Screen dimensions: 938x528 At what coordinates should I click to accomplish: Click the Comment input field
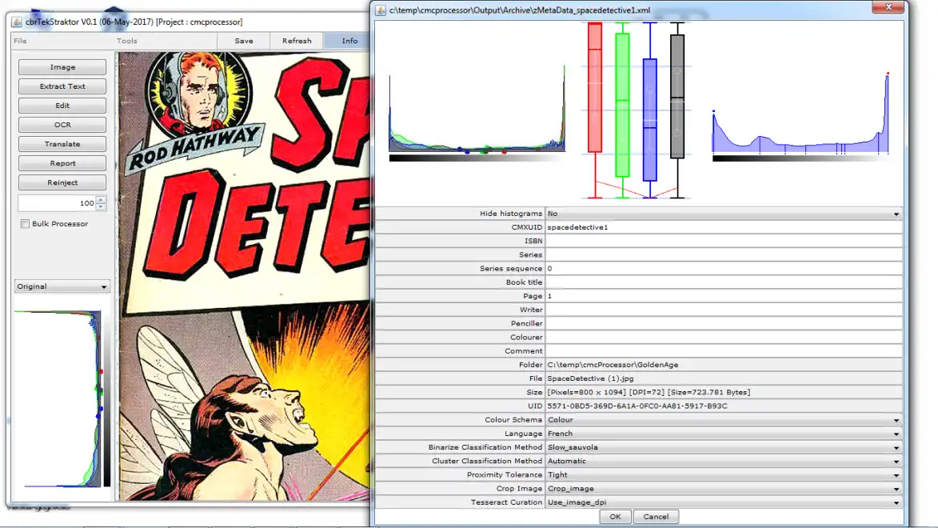pyautogui.click(x=723, y=351)
